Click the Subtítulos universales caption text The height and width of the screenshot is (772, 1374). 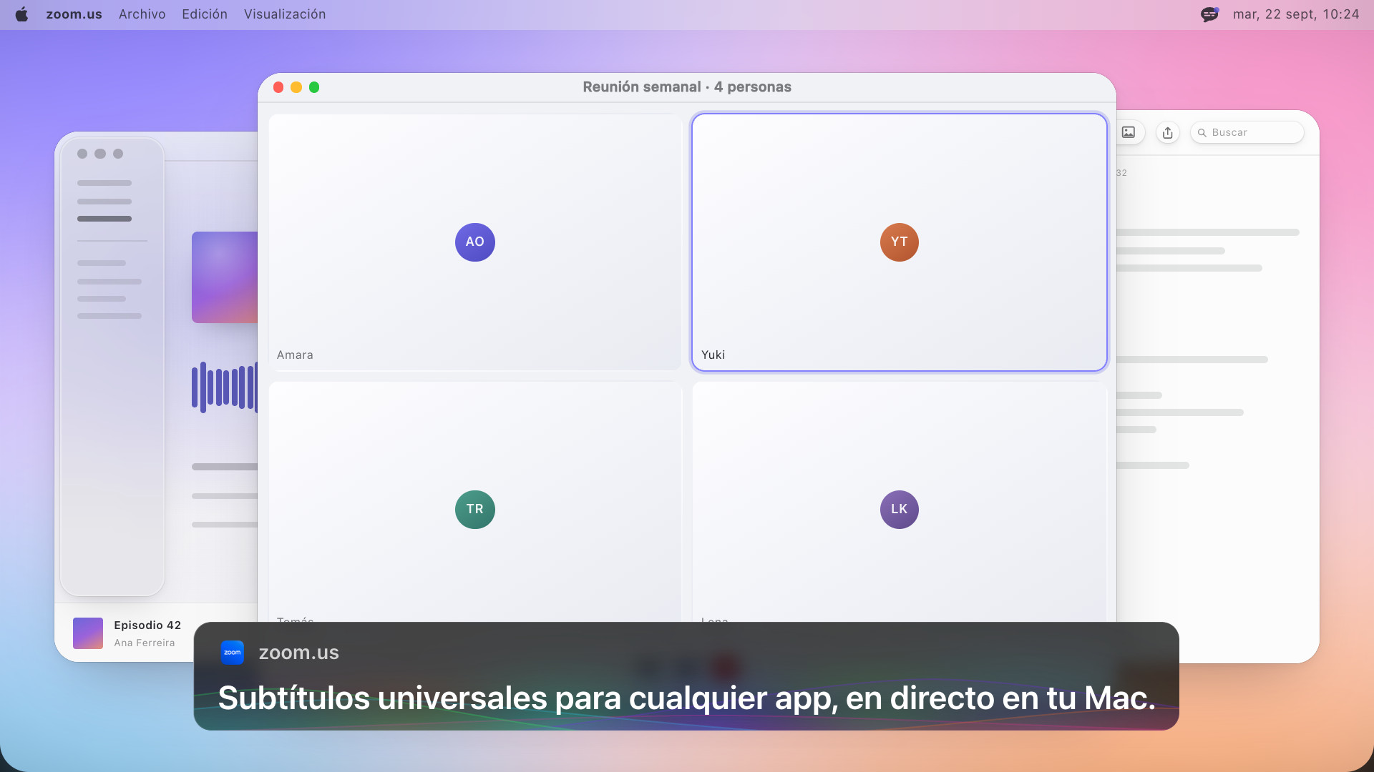(686, 698)
